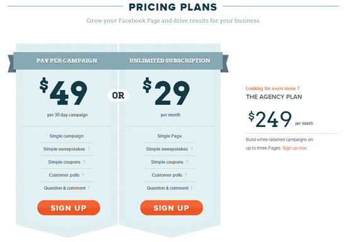Click the Single campaign feature row
Image resolution: width=346 pixels, height=242 pixels.
click(67, 136)
